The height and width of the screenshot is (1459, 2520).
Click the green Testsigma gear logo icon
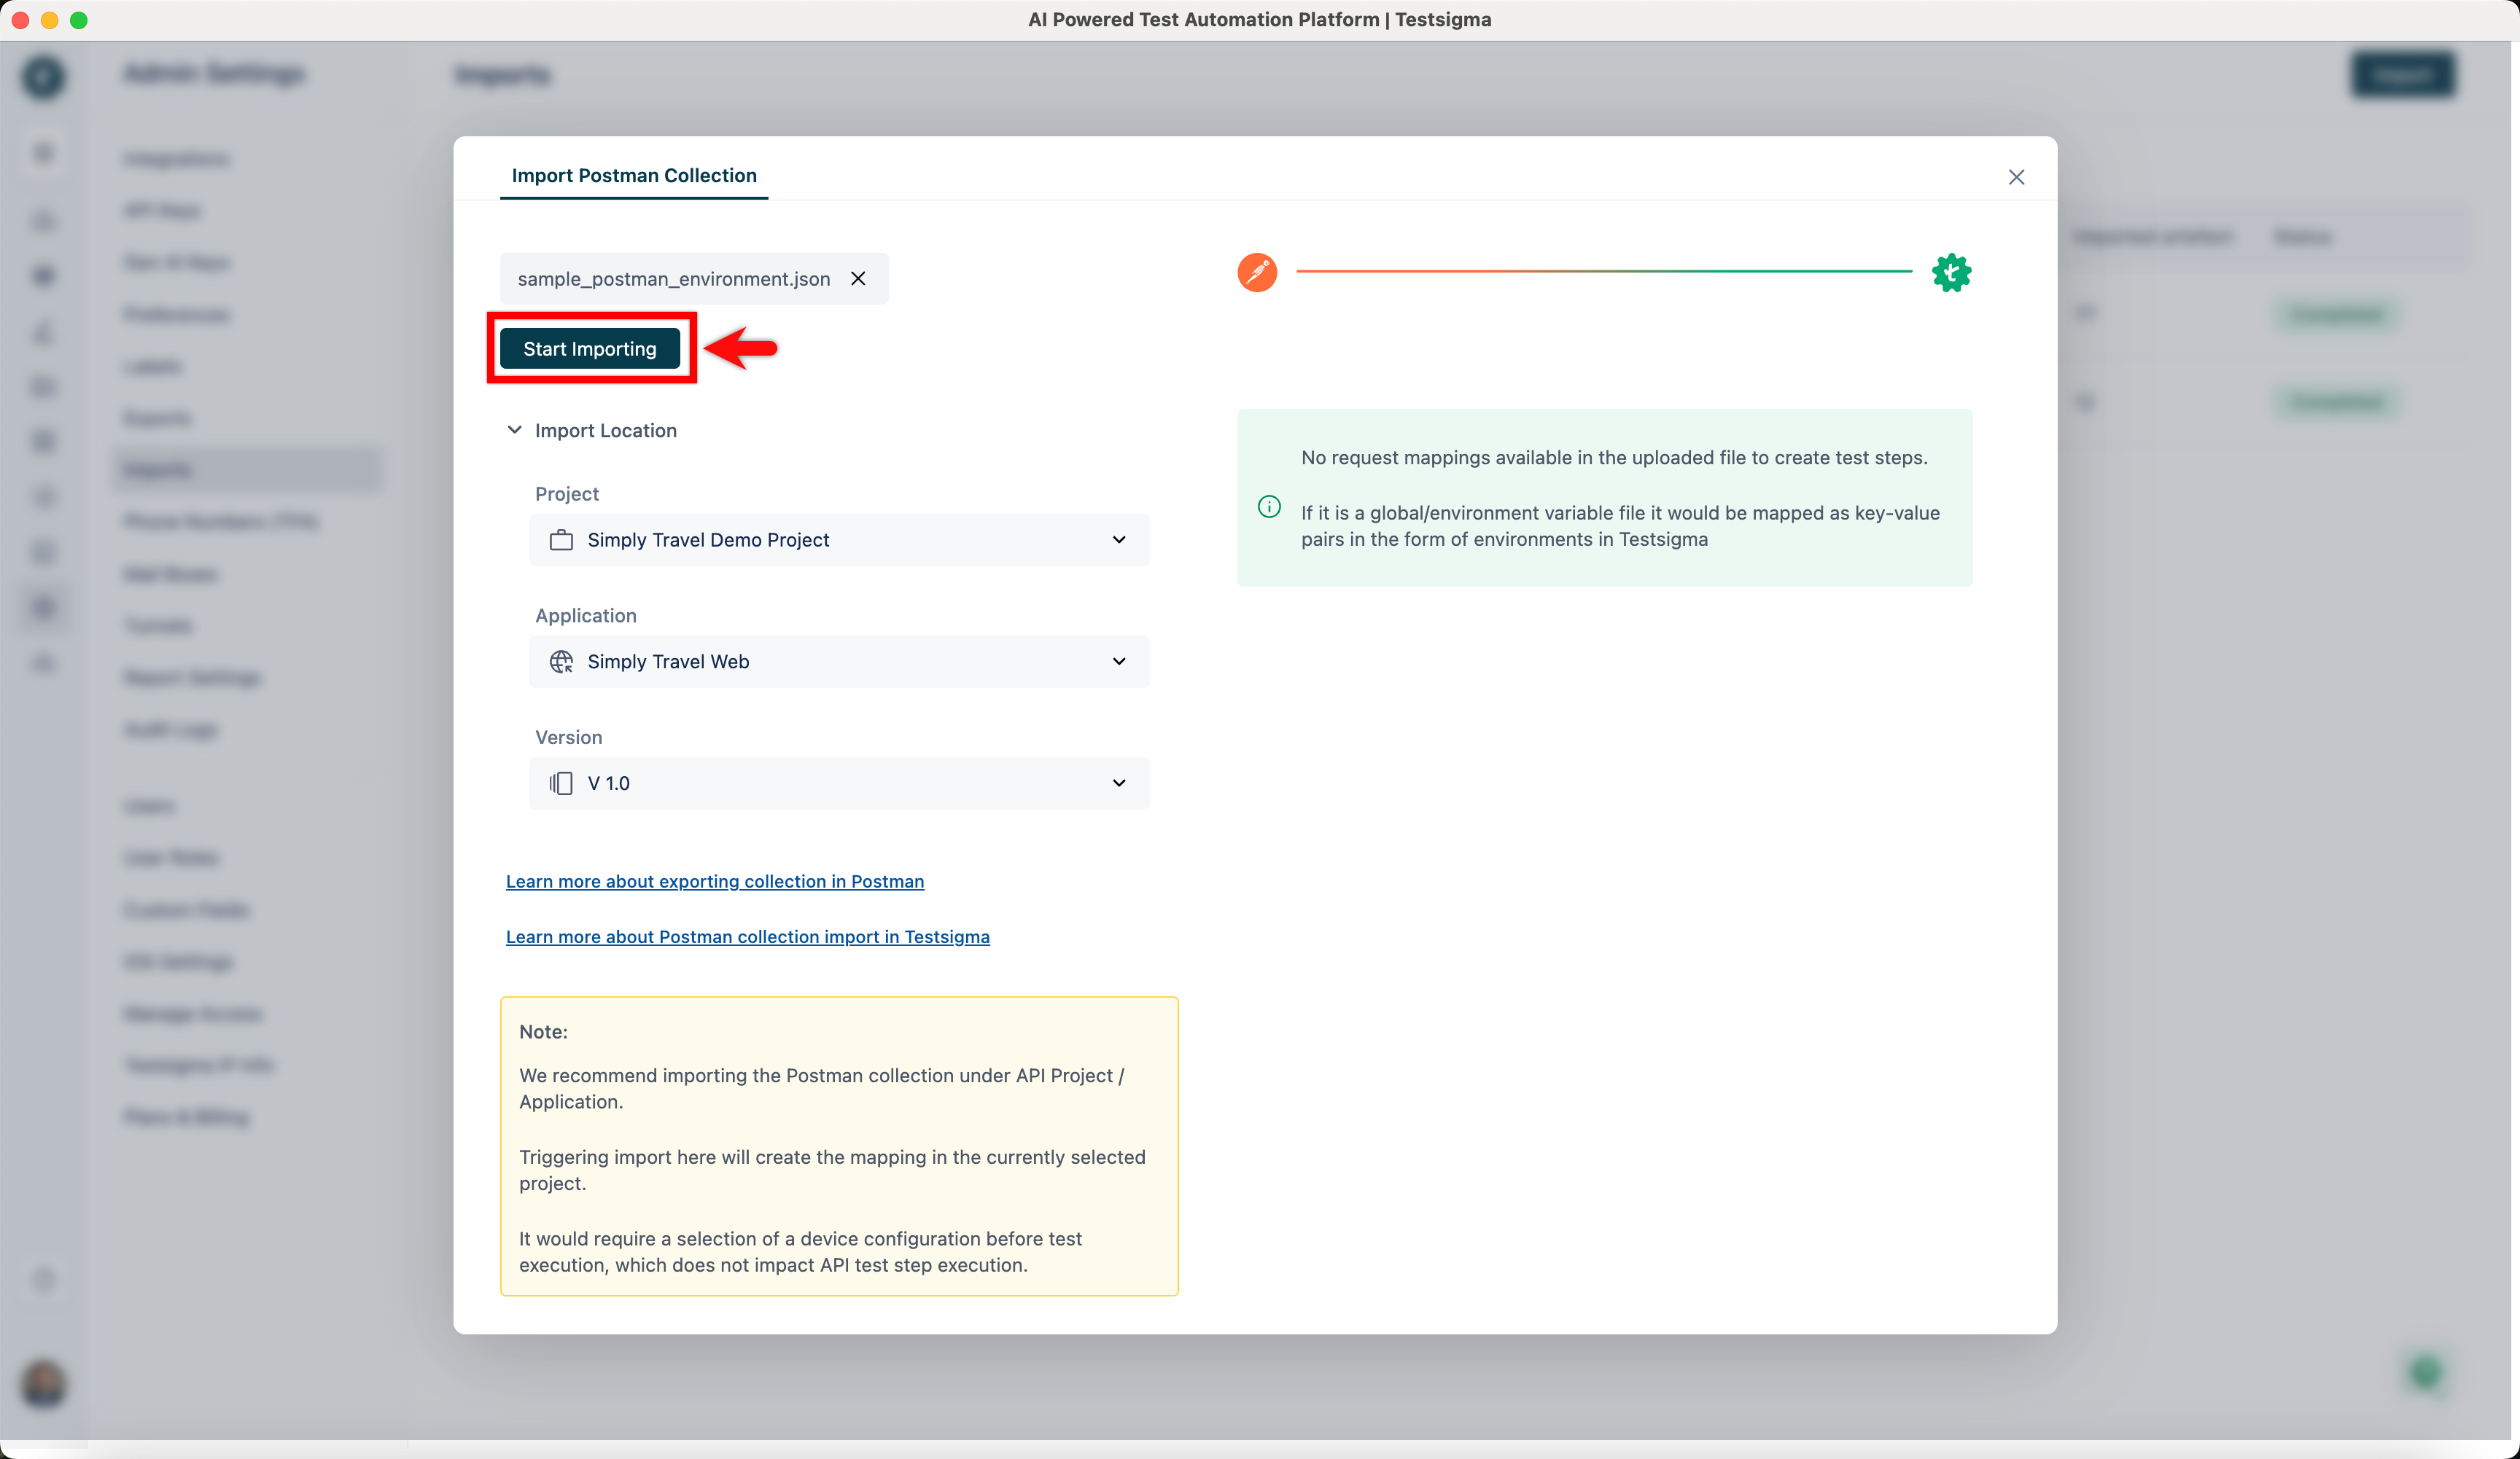pyautogui.click(x=1951, y=272)
